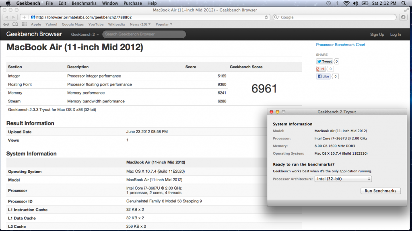This screenshot has width=412, height=231.
Task: Click the Google search field
Action: click(x=334, y=17)
